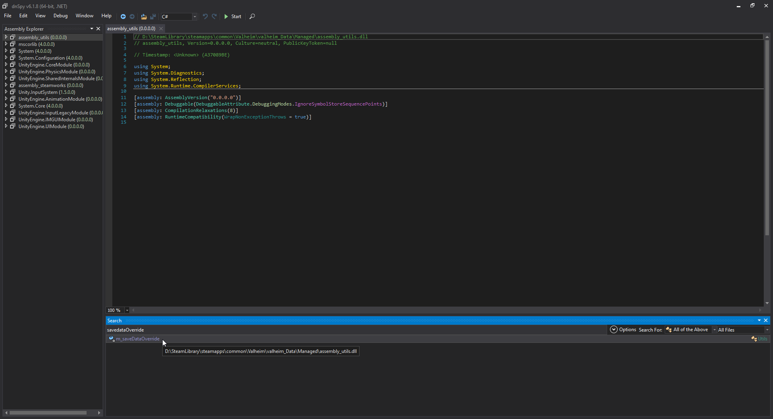Open the File menu

(8, 16)
